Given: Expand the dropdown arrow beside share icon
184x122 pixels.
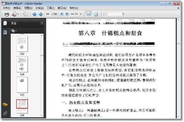Looking at the screenshot, I should click(18, 14).
